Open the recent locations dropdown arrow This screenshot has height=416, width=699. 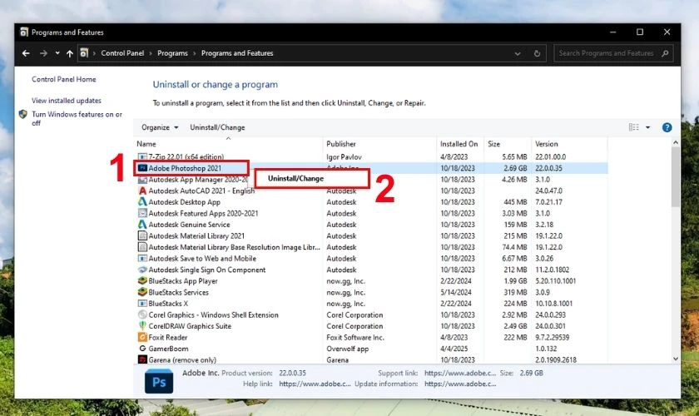(57, 53)
